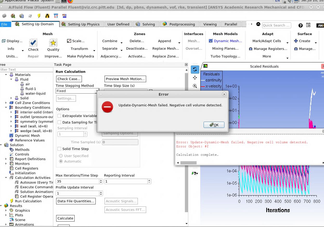
Task: Switch to the Postprocessing tab
Action: (179, 24)
